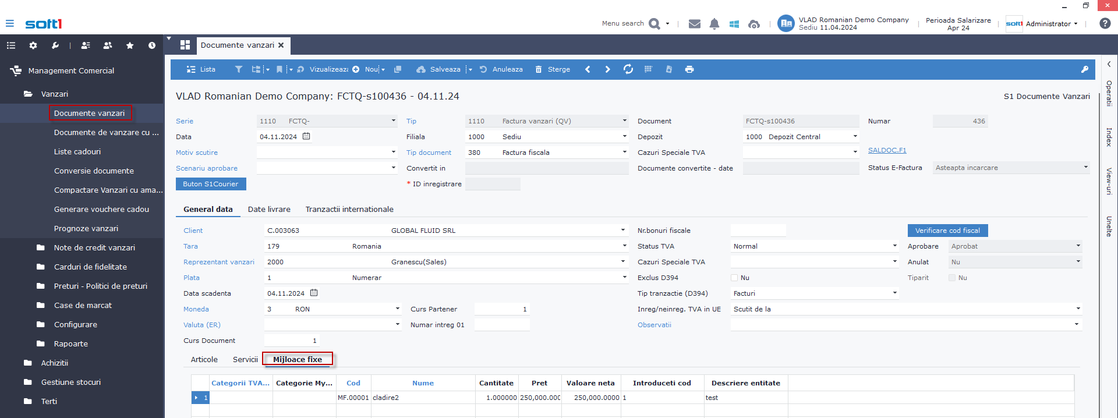Click the Verificare cod fiscal button
This screenshot has width=1118, height=418.
click(x=947, y=231)
